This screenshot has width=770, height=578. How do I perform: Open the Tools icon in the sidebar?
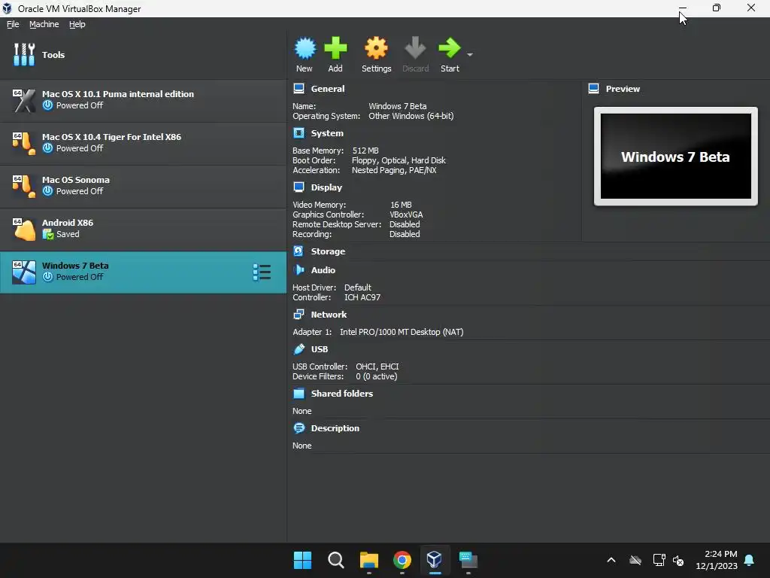pyautogui.click(x=24, y=54)
